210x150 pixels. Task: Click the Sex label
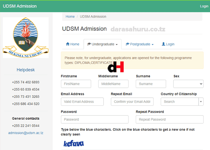click(176, 76)
